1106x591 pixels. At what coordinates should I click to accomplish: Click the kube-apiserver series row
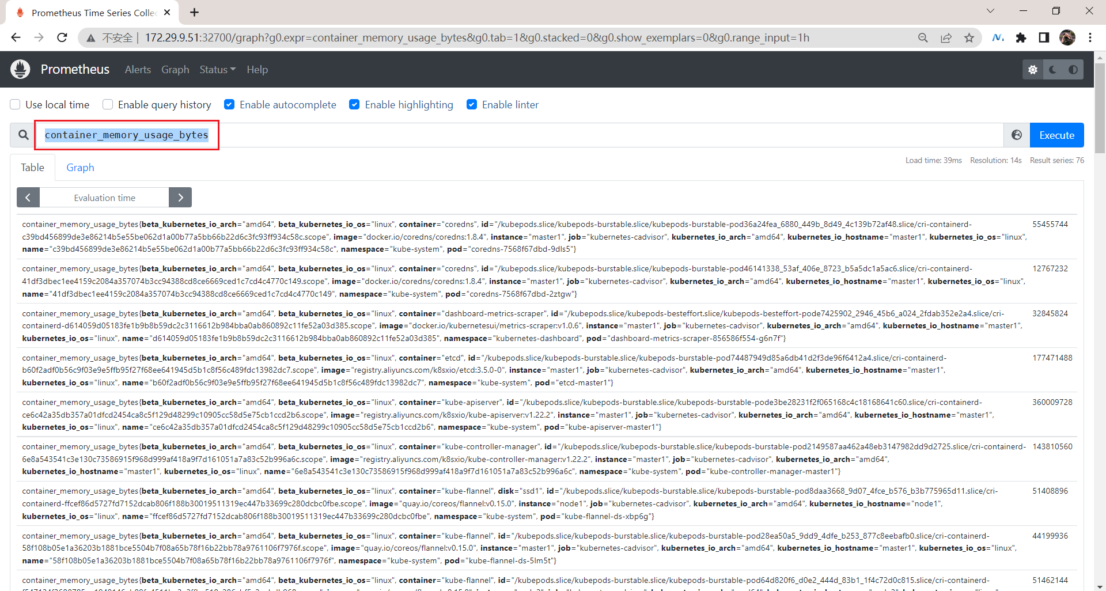click(x=547, y=414)
